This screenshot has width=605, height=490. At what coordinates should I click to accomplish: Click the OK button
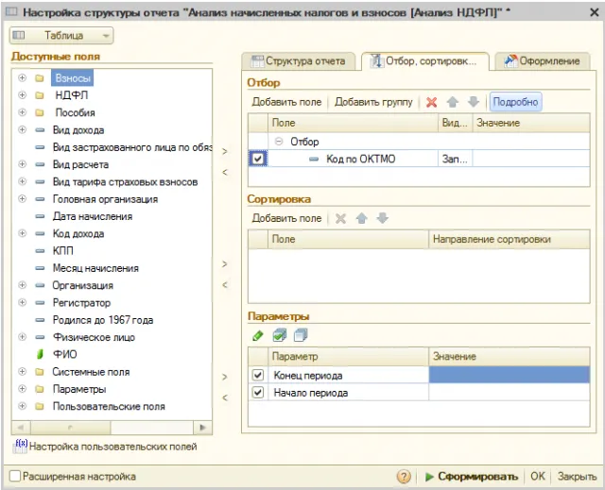point(538,477)
